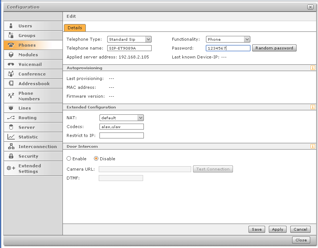The width and height of the screenshot is (318, 248).
Task: Click the Extended Settings gear-plus icon
Action: [x=11, y=168]
